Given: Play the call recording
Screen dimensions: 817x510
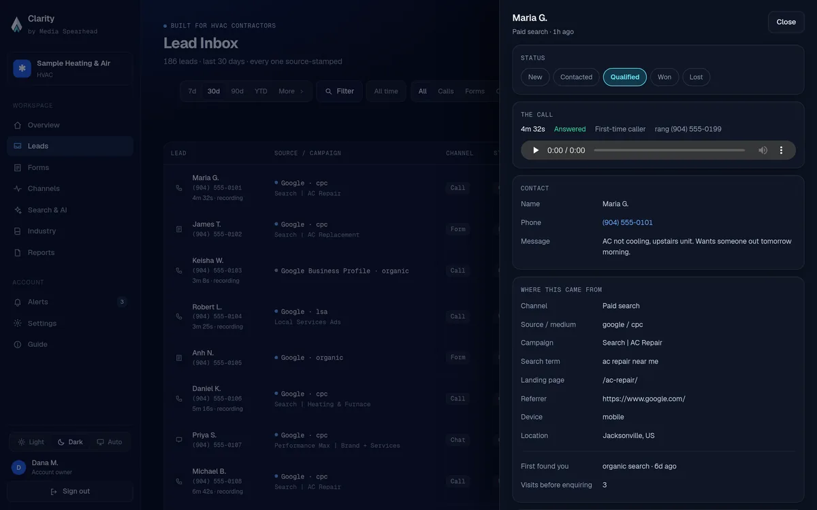Looking at the screenshot, I should click(536, 150).
